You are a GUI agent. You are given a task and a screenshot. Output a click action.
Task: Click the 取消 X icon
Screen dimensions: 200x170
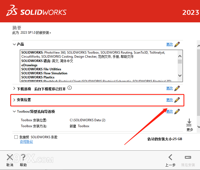click(x=10, y=157)
